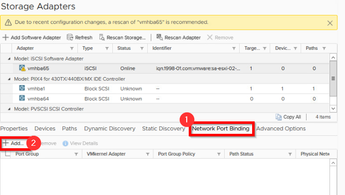Click the vmhba64 adapter icon

point(22,98)
